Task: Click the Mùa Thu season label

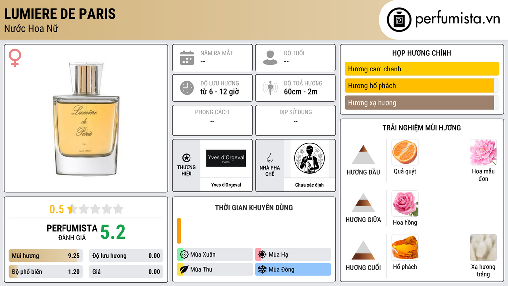Action: pyautogui.click(x=201, y=269)
